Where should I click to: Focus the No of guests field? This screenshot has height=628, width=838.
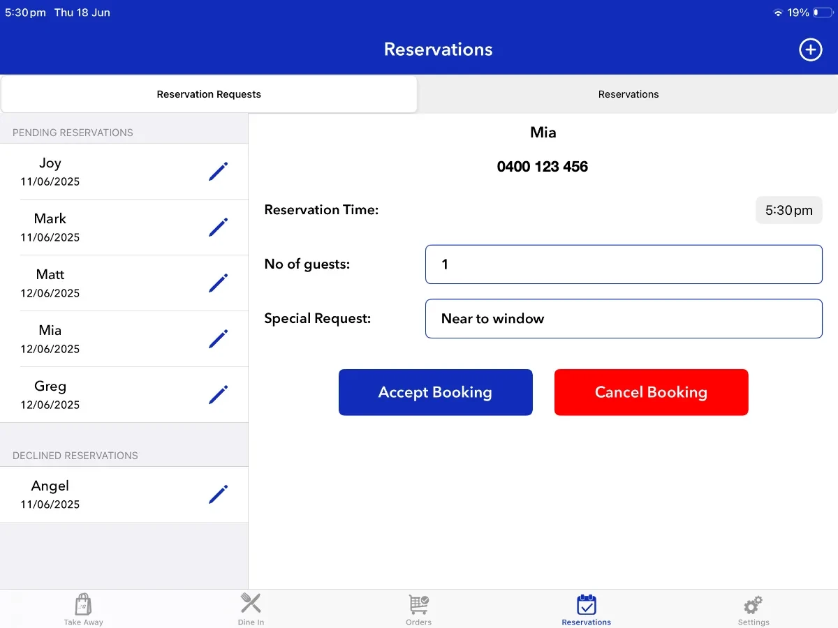pos(624,264)
